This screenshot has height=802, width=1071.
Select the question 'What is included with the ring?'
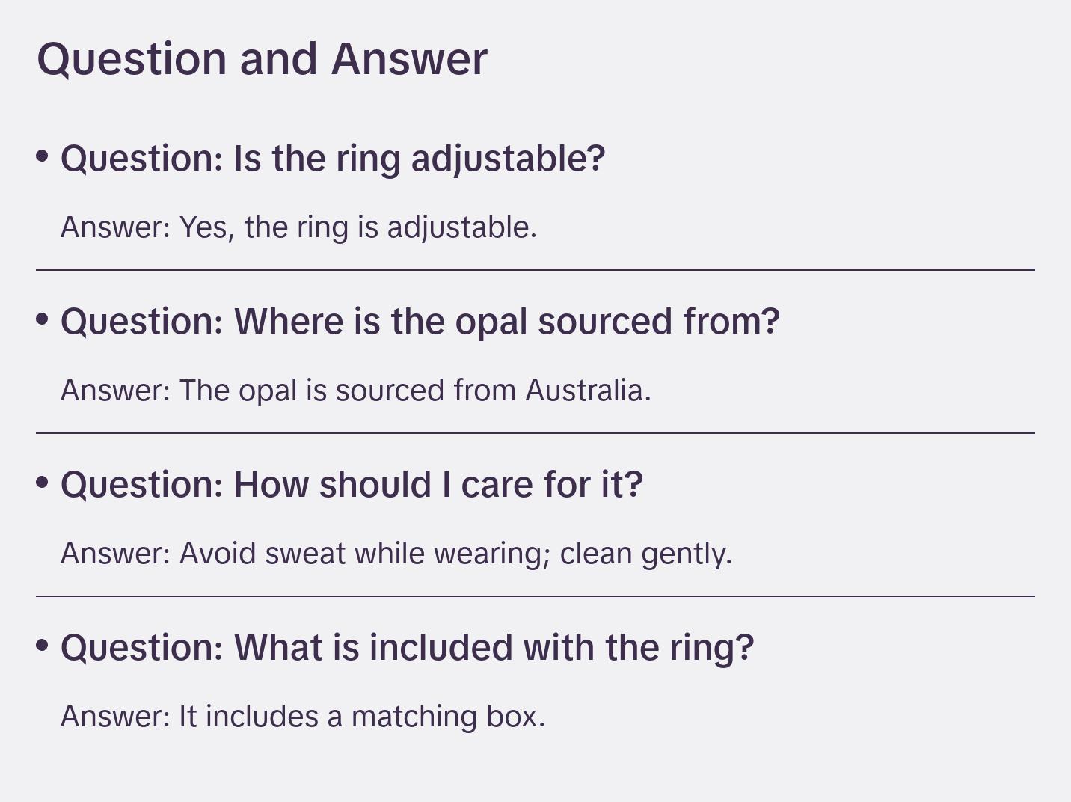(x=407, y=648)
